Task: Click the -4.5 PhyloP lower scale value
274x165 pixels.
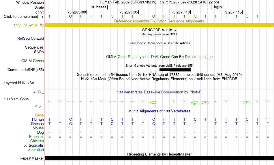Action: click(x=37, y=106)
